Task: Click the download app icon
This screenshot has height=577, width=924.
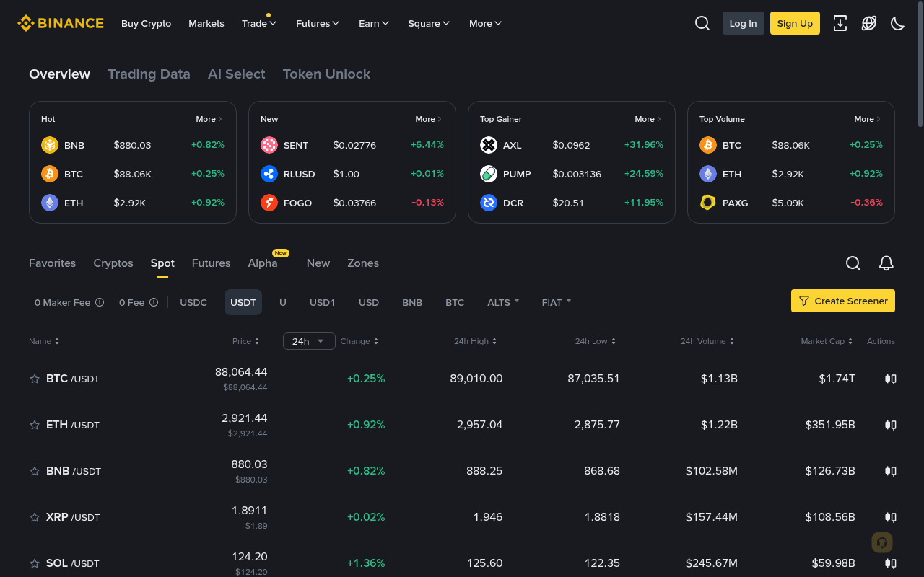Action: coord(840,23)
